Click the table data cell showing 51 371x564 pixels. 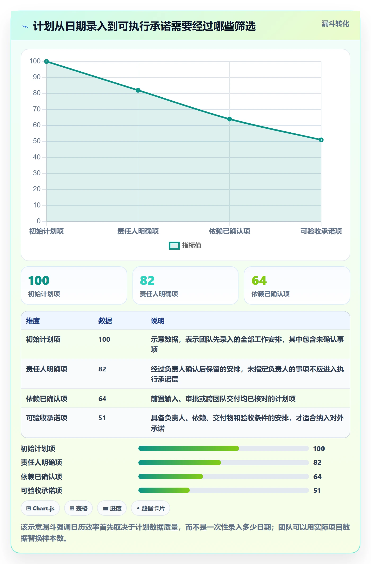pyautogui.click(x=102, y=418)
